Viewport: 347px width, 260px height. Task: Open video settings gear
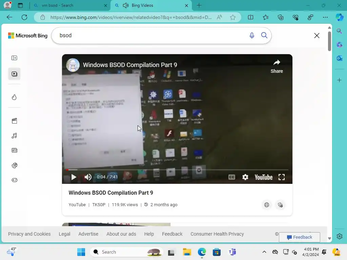245,177
